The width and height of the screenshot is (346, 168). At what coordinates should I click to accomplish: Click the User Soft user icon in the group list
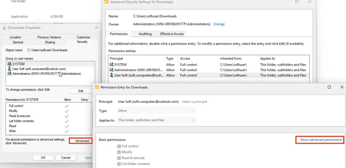tap(9, 69)
